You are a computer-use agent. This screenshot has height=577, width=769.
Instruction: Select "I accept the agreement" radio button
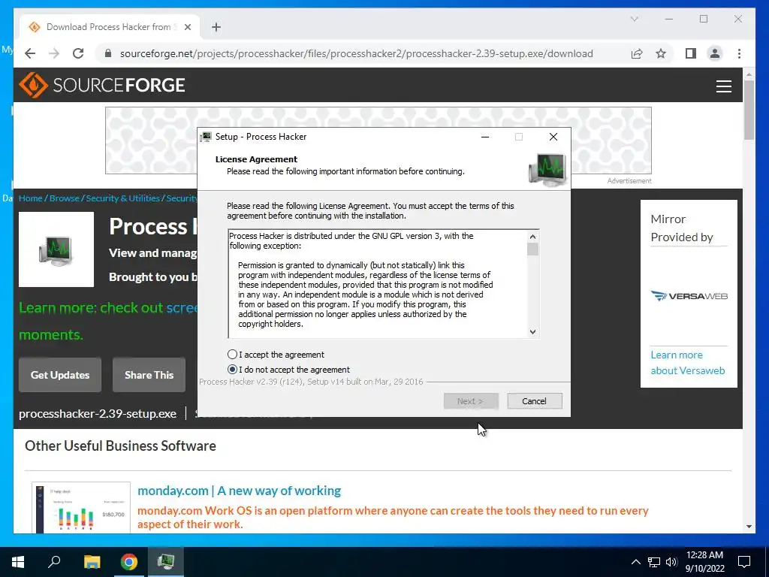[233, 355]
